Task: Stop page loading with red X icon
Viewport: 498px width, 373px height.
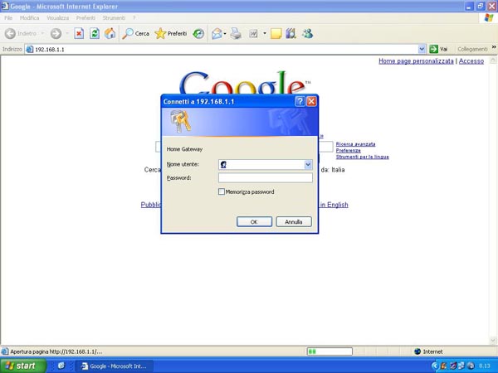Action: click(x=79, y=33)
